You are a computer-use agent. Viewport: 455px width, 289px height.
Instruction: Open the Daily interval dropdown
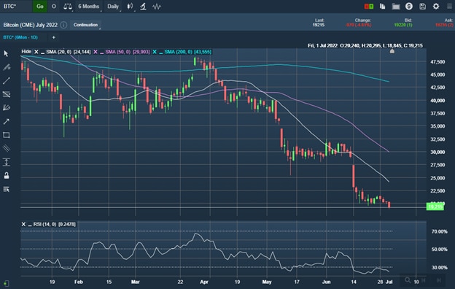click(113, 7)
